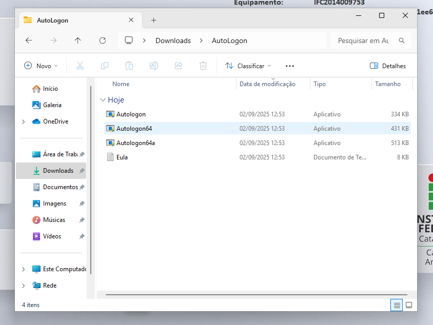Switch to large thumbnails view icon
Image resolution: width=433 pixels, height=325 pixels.
click(x=409, y=305)
